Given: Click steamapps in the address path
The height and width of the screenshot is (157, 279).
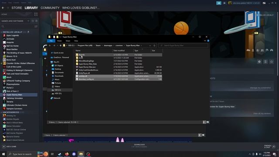Looking at the screenshot, I should coord(108,45).
